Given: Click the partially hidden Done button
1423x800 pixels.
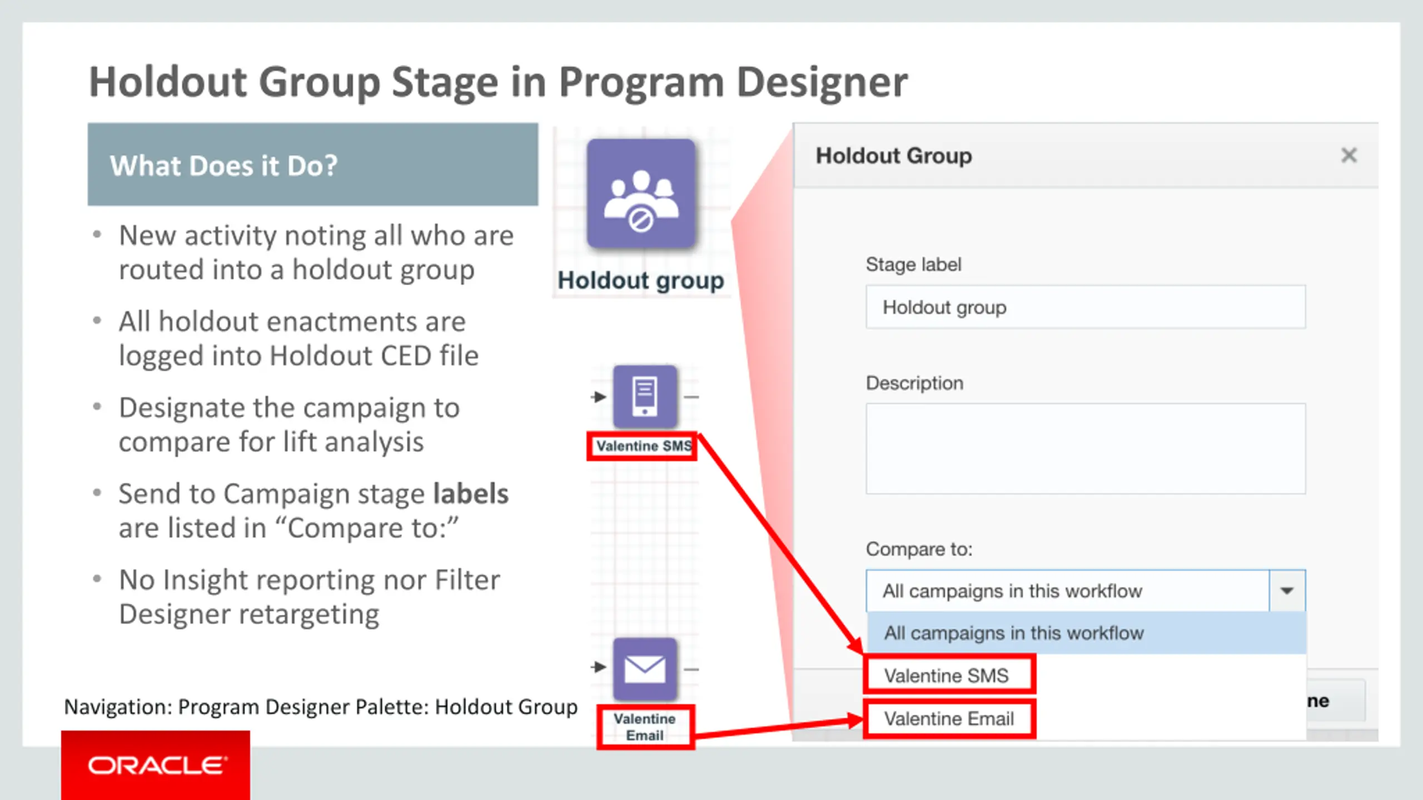Looking at the screenshot, I should click(1336, 701).
